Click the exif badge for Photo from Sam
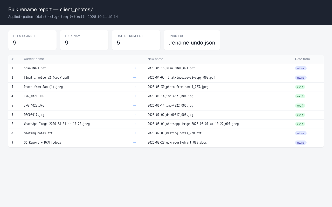This screenshot has height=207, width=332. [x=300, y=87]
